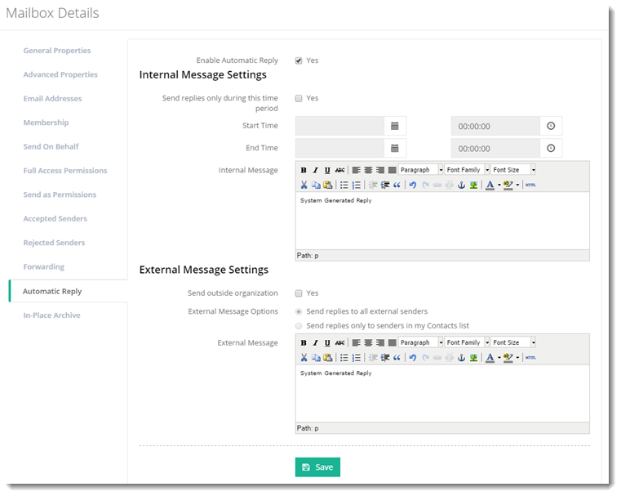The image size is (621, 496).
Task: Edit HTML source of Internal Message
Action: 530,185
